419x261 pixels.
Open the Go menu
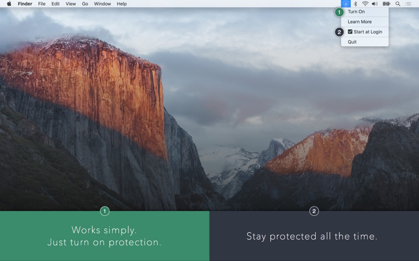point(85,4)
